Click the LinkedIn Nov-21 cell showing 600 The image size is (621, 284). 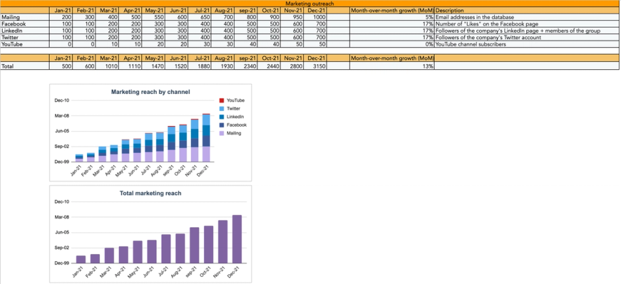(292, 31)
